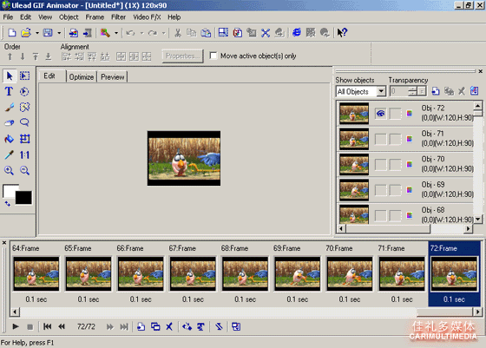Click the Paste clipboard icon
Viewport: 486px width, 348px height.
pyautogui.click(x=206, y=32)
